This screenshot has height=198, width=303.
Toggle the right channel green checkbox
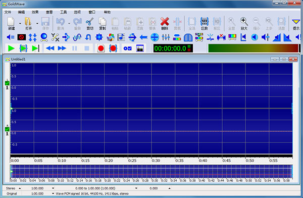[7, 129]
